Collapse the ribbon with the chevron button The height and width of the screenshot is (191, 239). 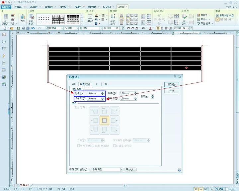[228, 8]
